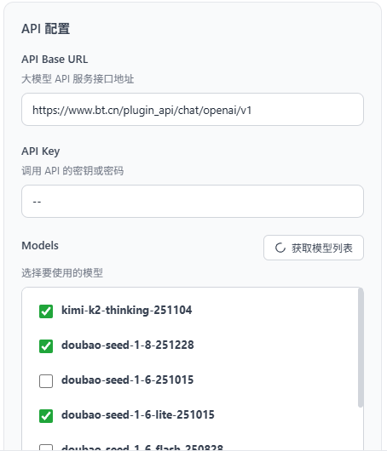This screenshot has width=387, height=451.
Task: Click the API Key label
Action: pos(41,151)
